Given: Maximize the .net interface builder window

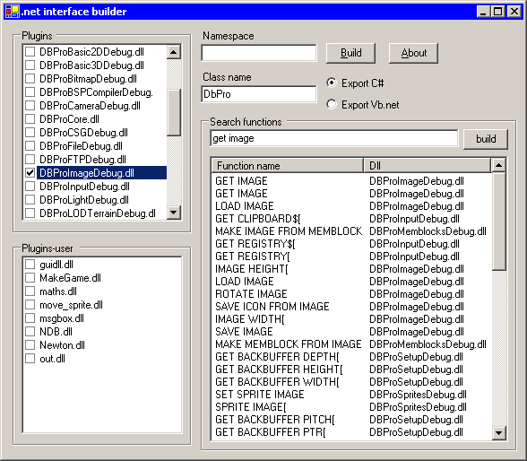Looking at the screenshot, I should (497, 12).
